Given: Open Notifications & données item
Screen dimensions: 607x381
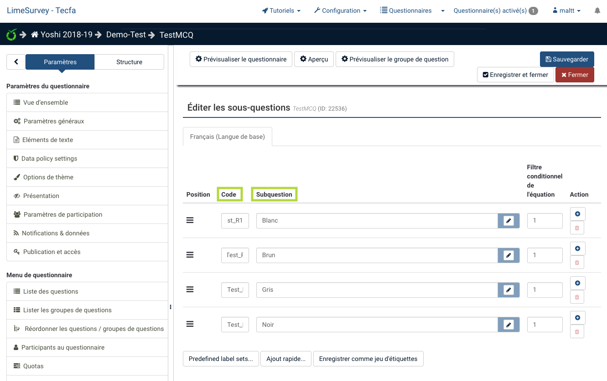Looking at the screenshot, I should [x=87, y=233].
